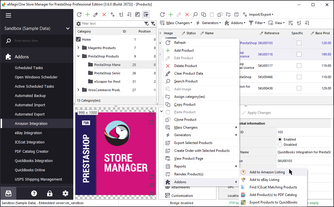Toggle the category filter panel icon
Image resolution: width=334 pixels, height=207 pixels.
coord(146,15)
